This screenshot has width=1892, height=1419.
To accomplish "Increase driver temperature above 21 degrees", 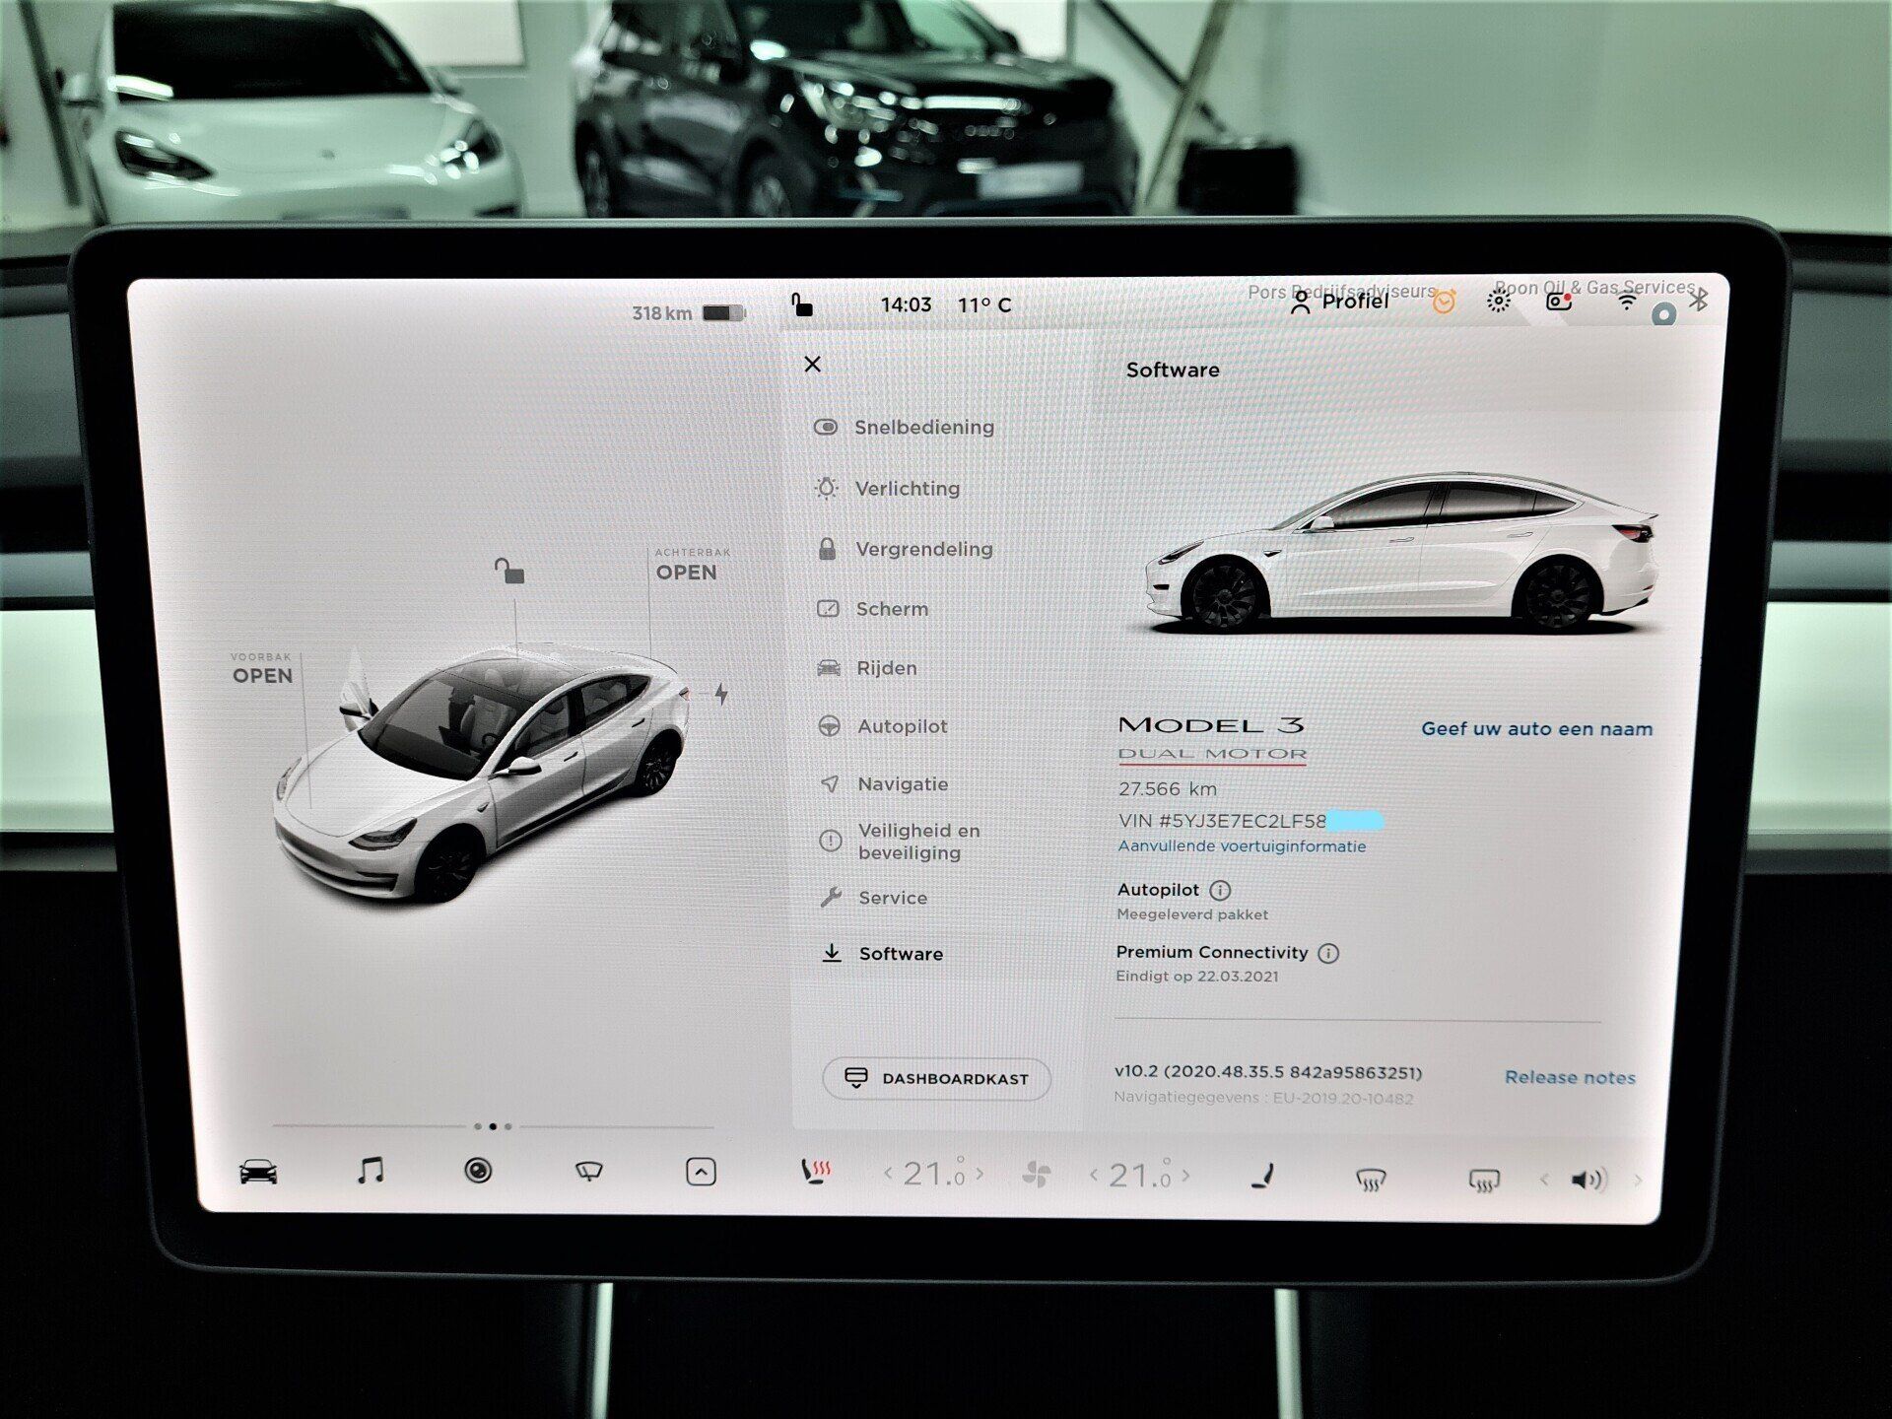I will tap(979, 1175).
